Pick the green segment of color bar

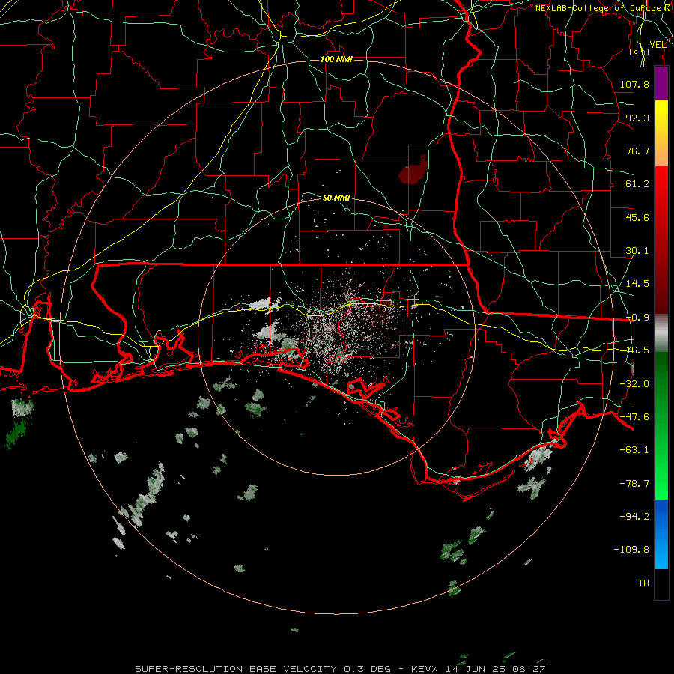click(661, 425)
